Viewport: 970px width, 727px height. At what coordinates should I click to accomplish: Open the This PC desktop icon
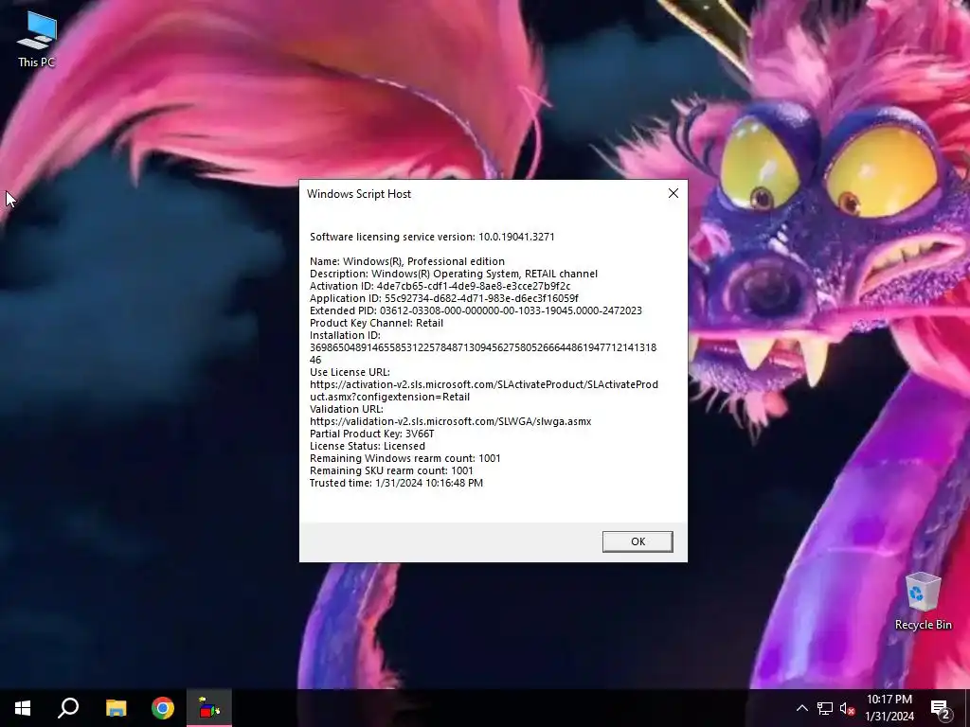coord(37,39)
